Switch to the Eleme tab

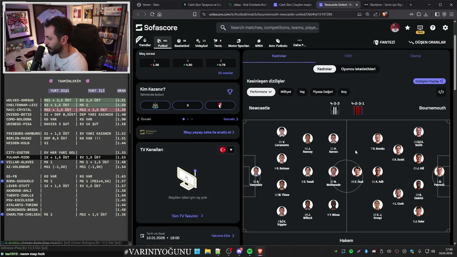pos(415,56)
